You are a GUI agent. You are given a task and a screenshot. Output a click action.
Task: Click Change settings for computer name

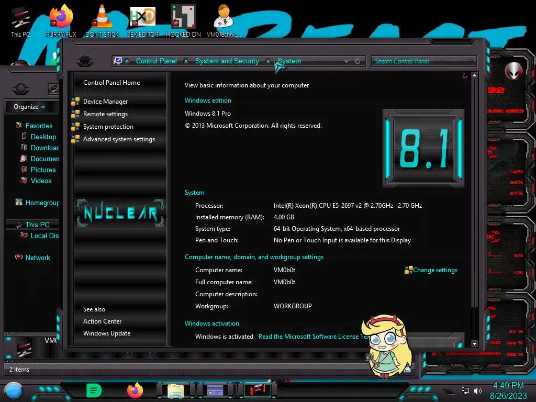[x=435, y=270]
